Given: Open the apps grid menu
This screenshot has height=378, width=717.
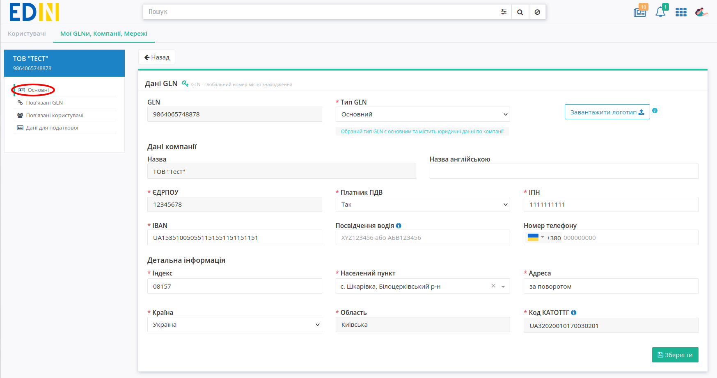Looking at the screenshot, I should pyautogui.click(x=681, y=12).
